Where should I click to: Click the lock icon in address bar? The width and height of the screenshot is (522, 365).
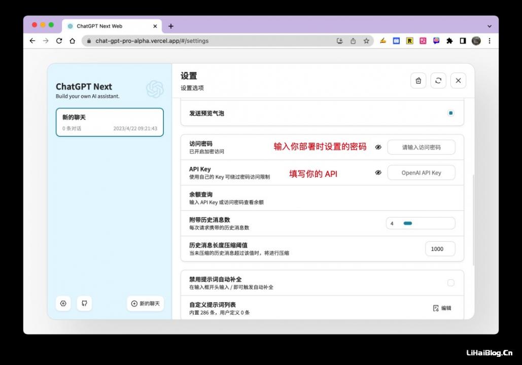point(89,41)
